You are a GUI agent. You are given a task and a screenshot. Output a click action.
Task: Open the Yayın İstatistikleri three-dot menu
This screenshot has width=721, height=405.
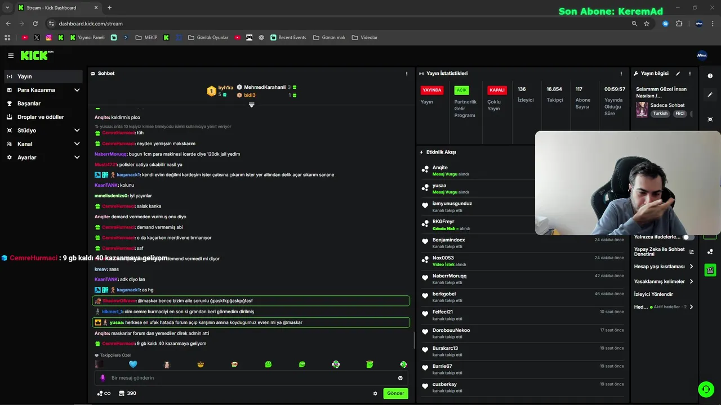(621, 74)
